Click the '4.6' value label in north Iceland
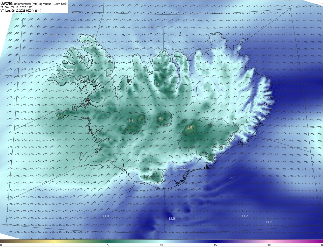The width and height of the screenshot is (323, 247). 157,85
